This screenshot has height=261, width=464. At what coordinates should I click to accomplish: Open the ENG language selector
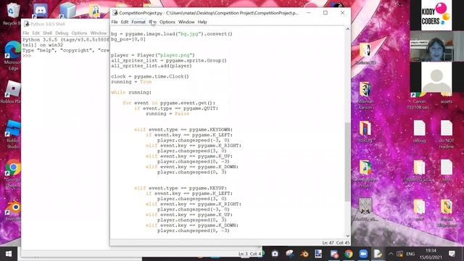click(x=410, y=254)
